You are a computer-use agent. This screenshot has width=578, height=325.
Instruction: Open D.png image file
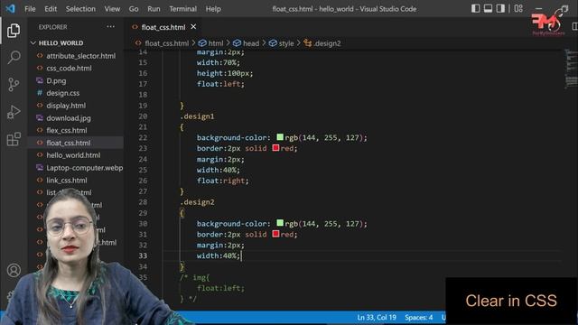[x=56, y=80]
